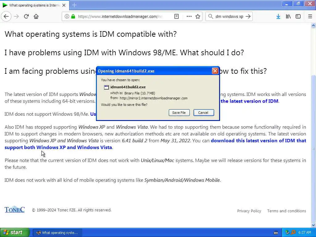Click the search box containing 'dm windows xp'
The height and width of the screenshot is (237, 316).
[x=229, y=17]
